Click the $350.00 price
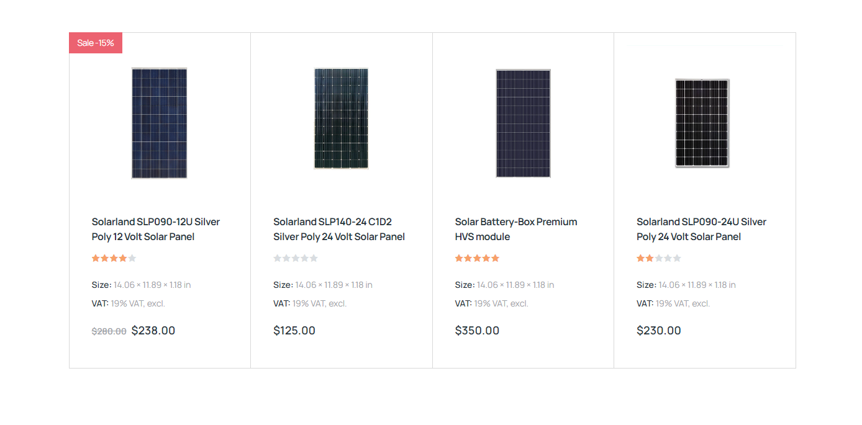The image size is (862, 425). coord(477,331)
